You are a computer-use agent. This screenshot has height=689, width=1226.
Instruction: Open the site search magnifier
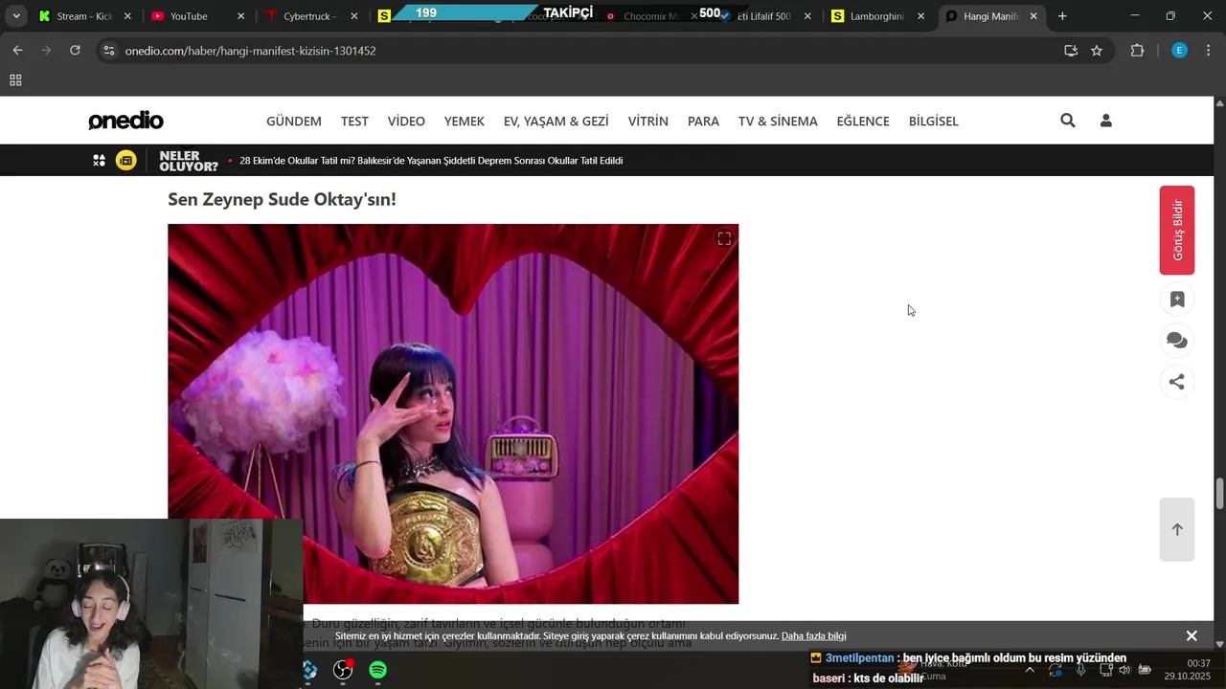[x=1068, y=121]
